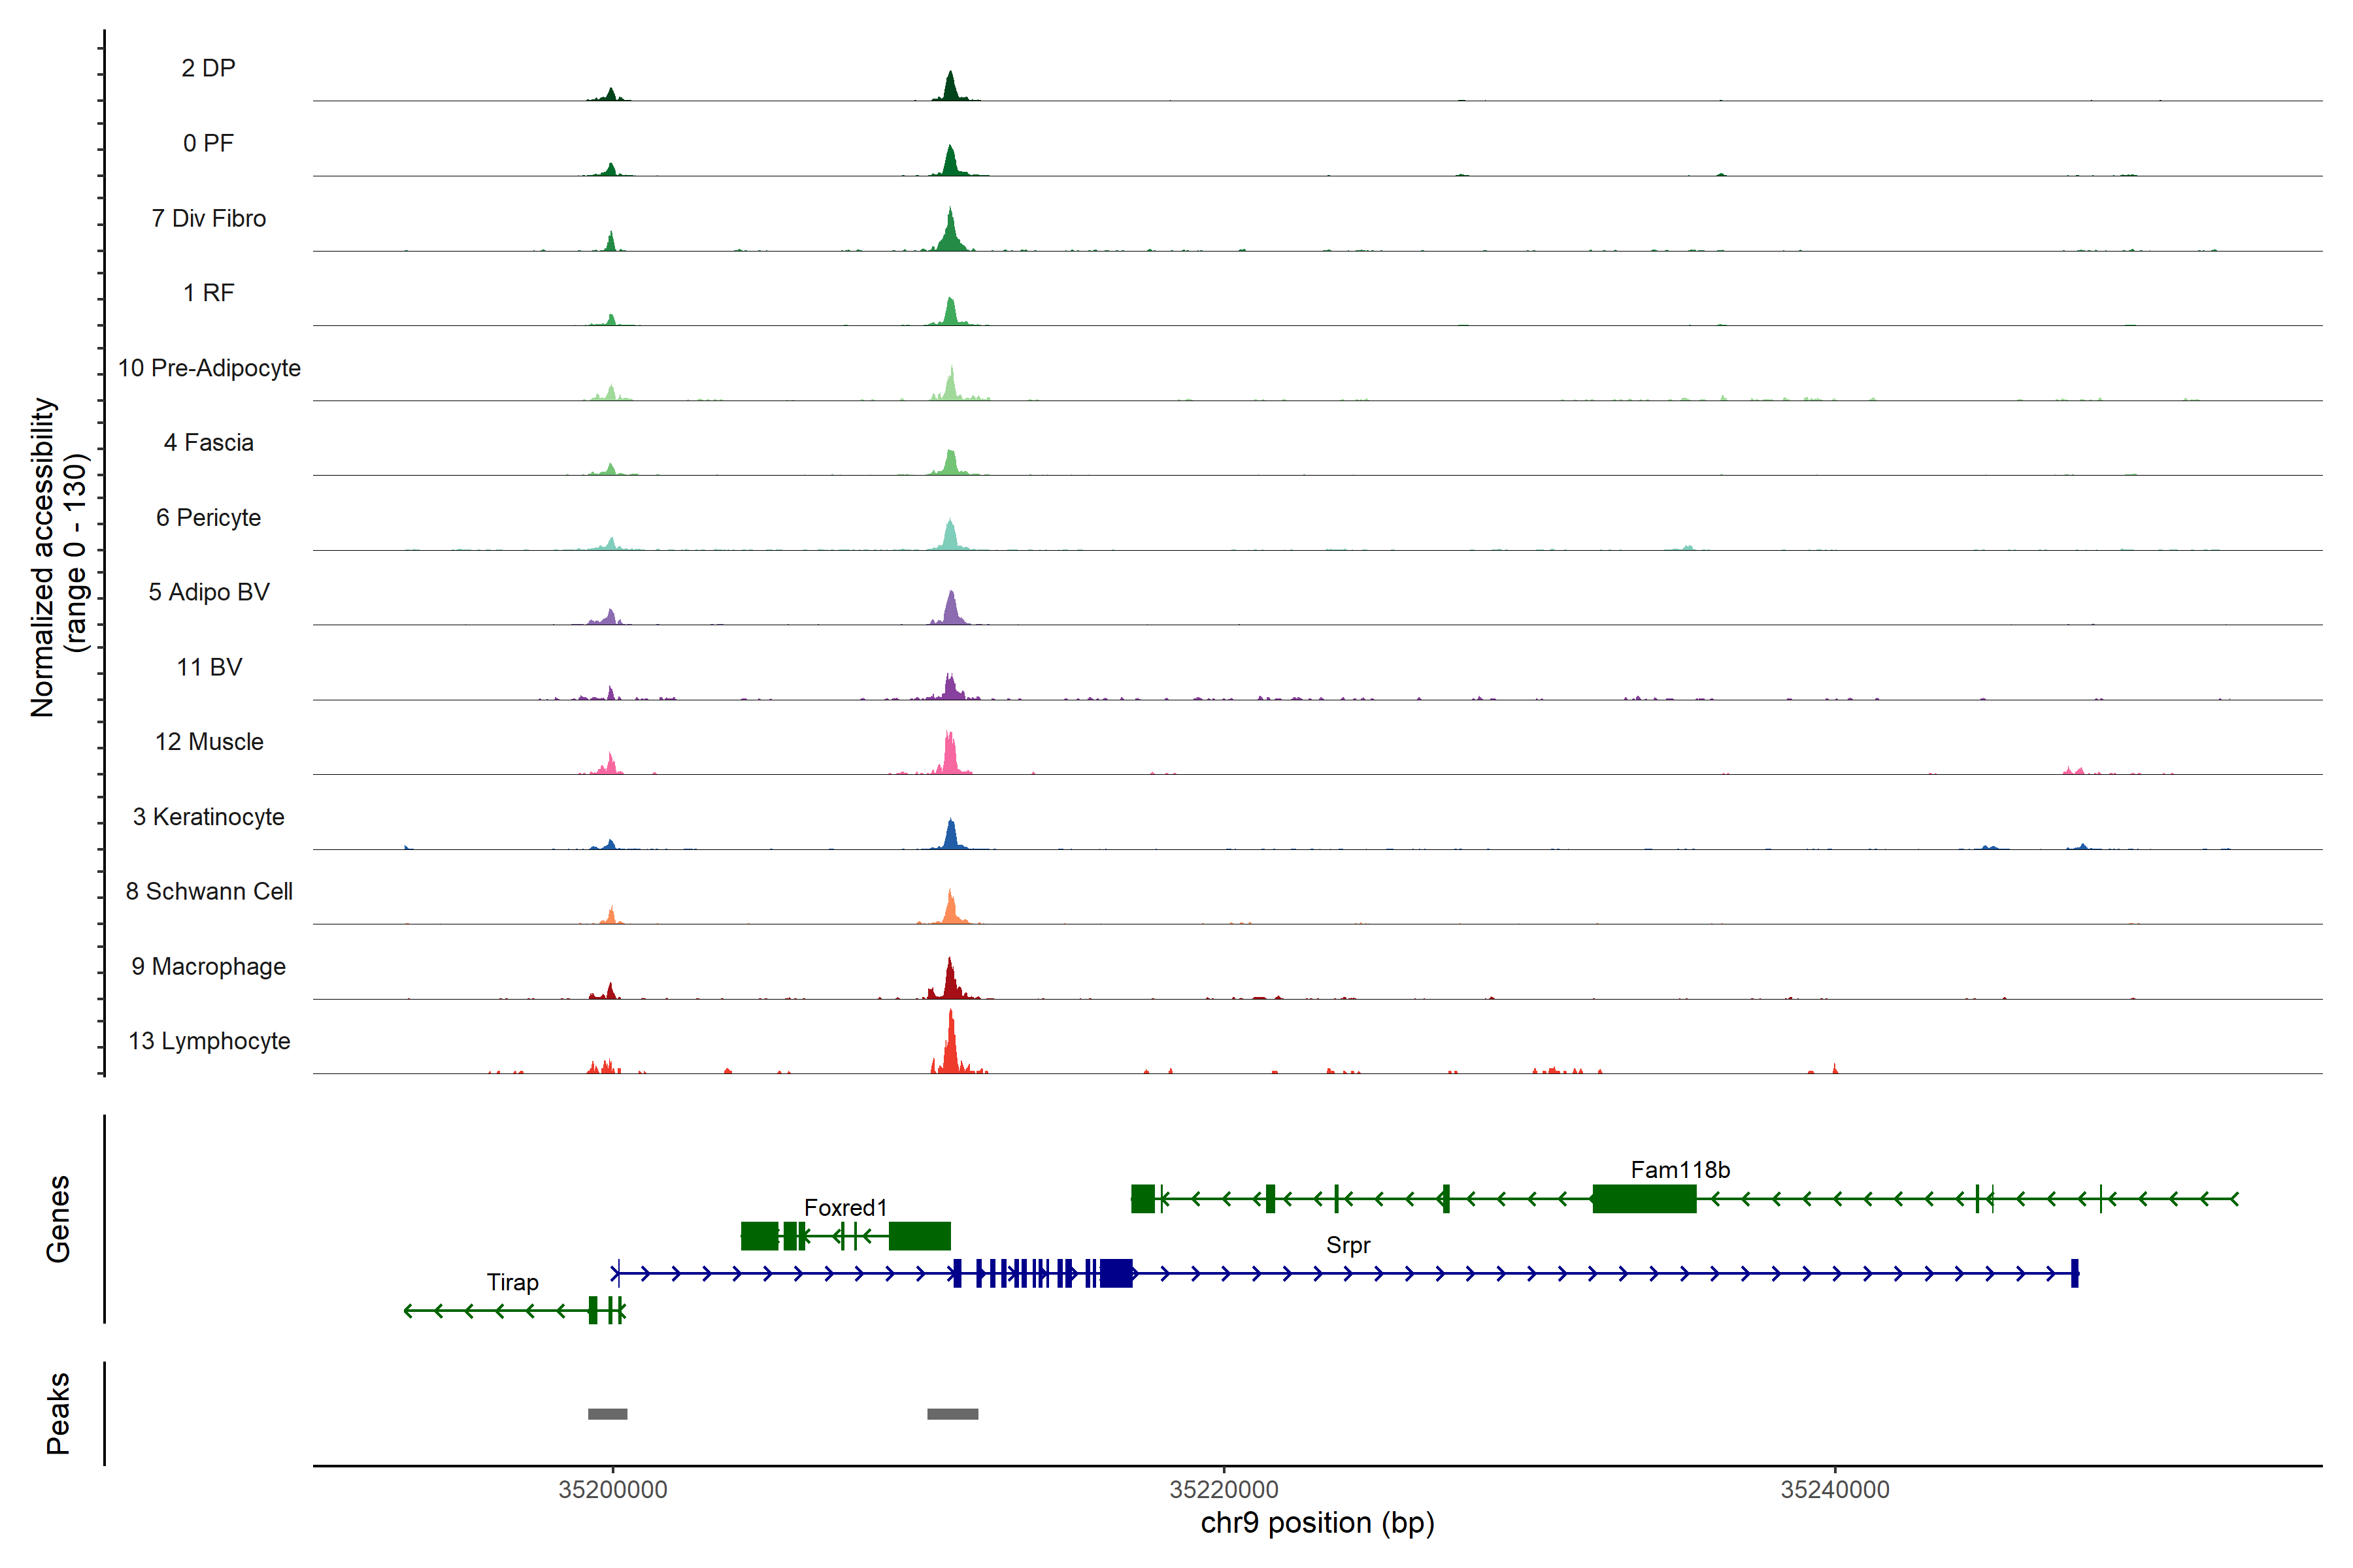The height and width of the screenshot is (1568, 2353).
Task: Click the left gray peak bar
Action: click(x=607, y=1414)
